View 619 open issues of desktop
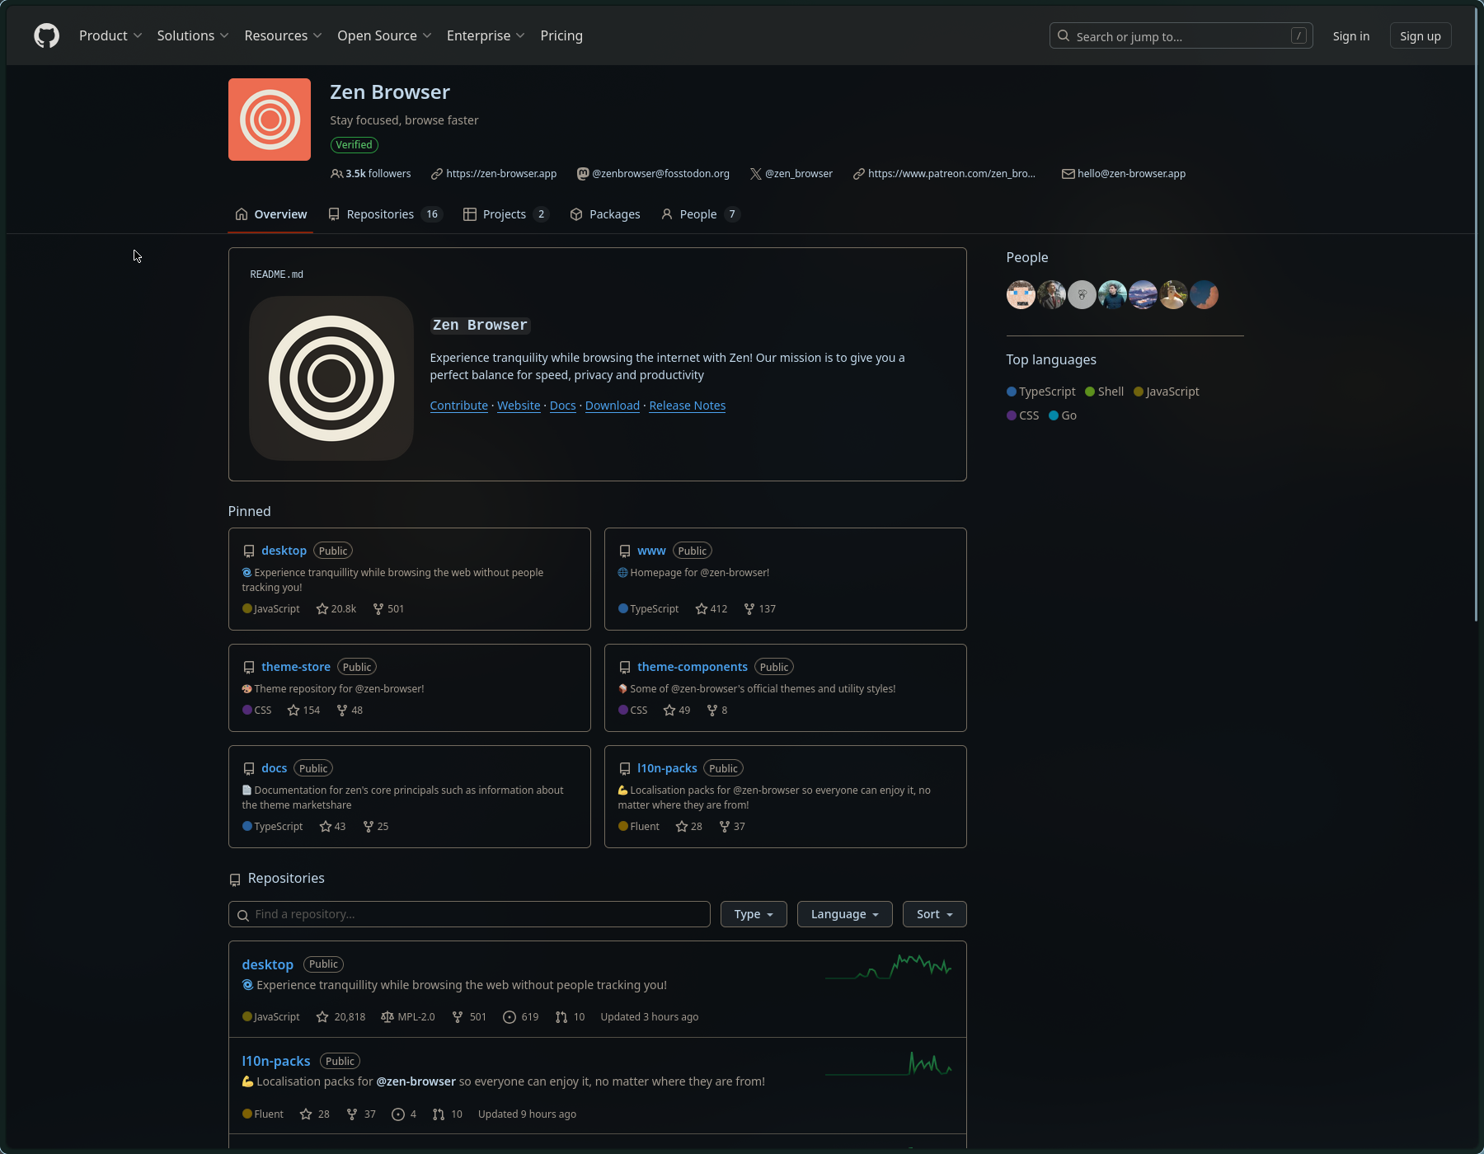Screen dimensions: 1484x1154 click(521, 1017)
